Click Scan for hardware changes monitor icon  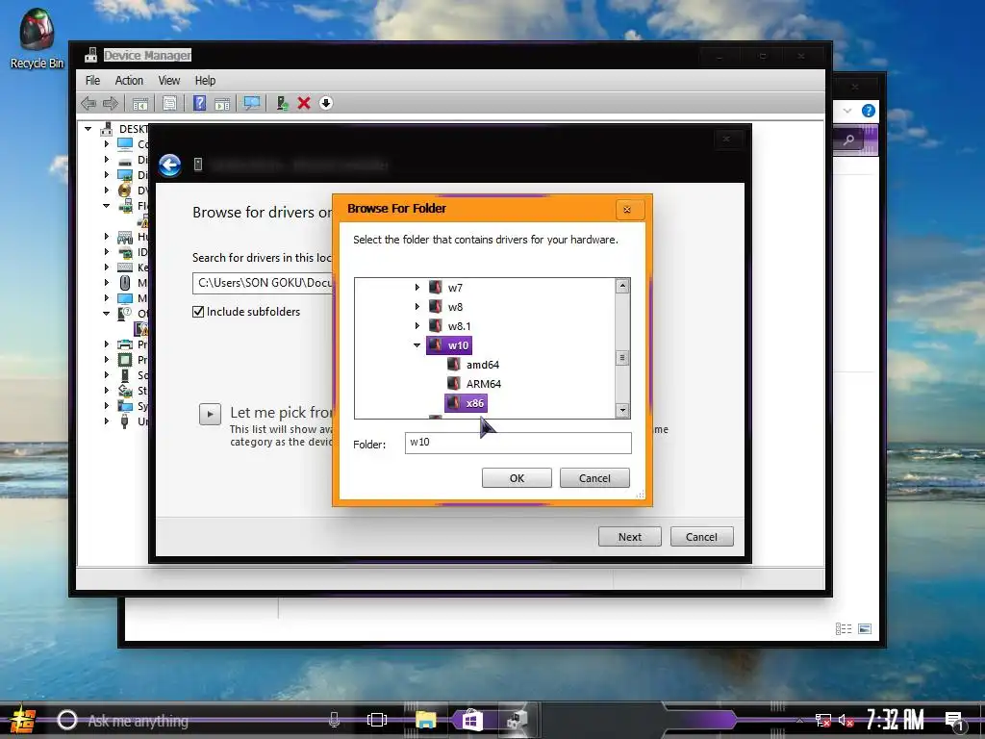252,103
